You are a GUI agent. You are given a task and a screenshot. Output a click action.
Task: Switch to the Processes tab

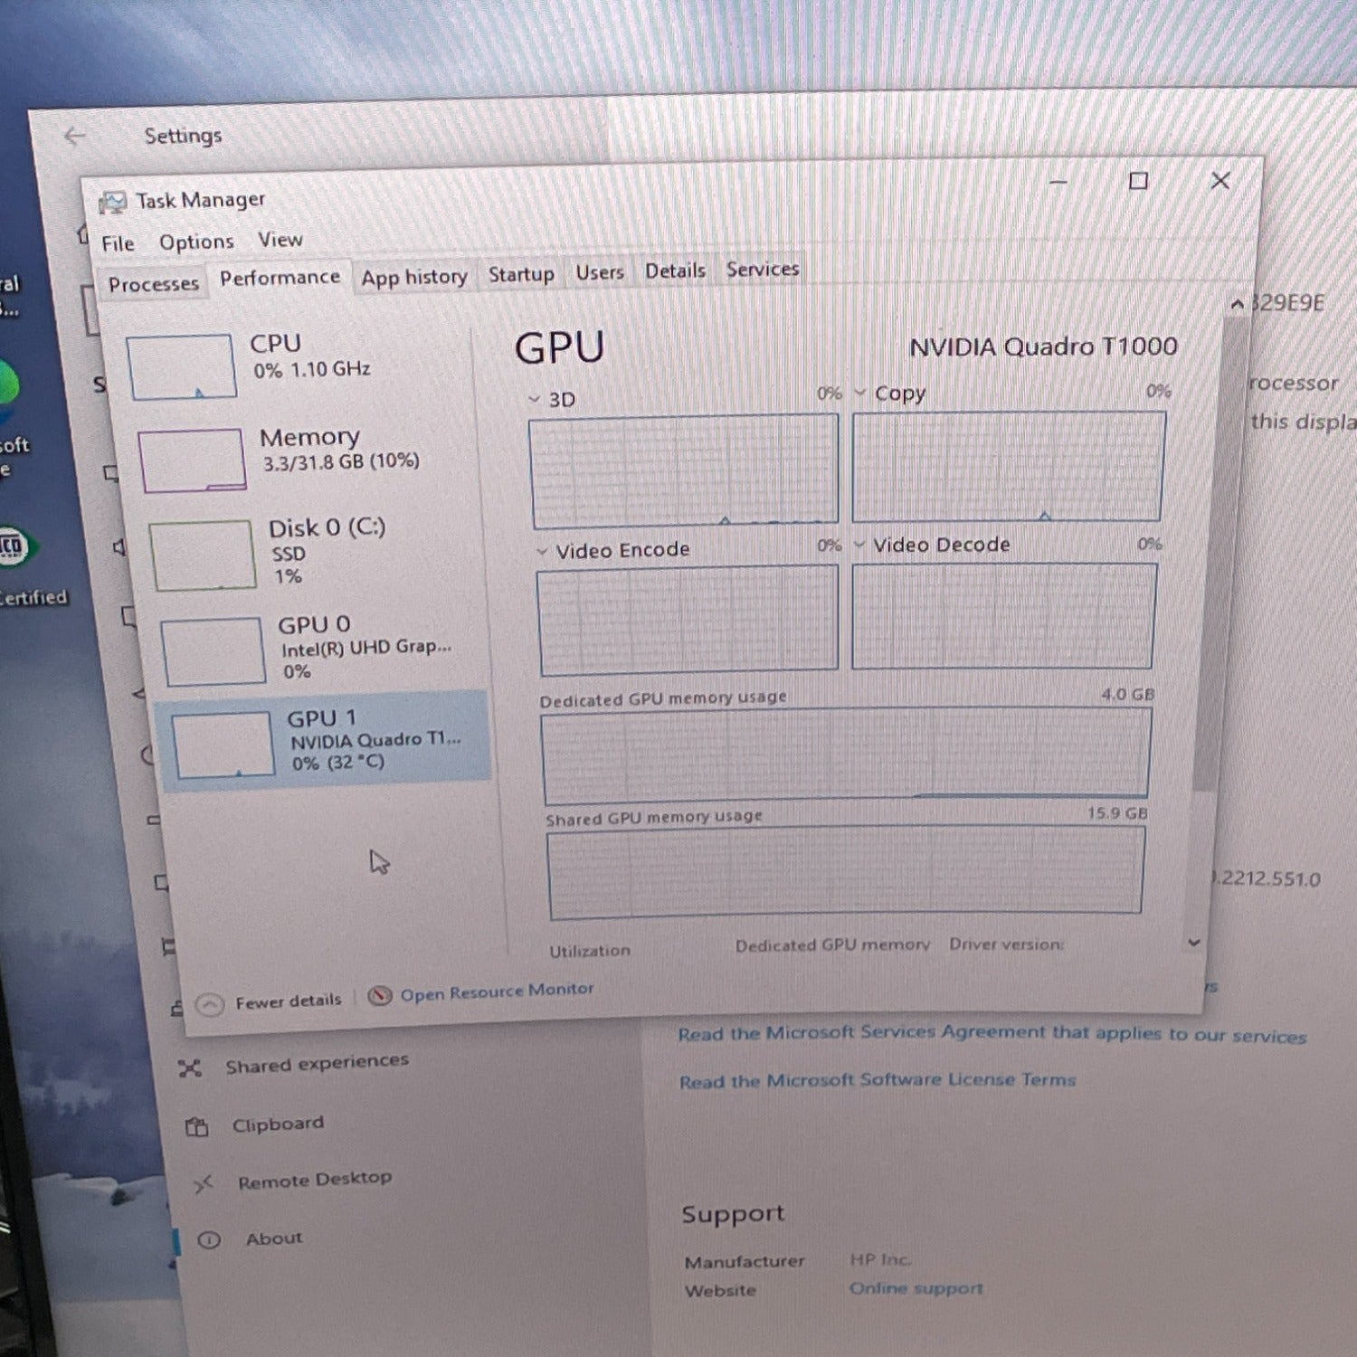click(x=153, y=284)
